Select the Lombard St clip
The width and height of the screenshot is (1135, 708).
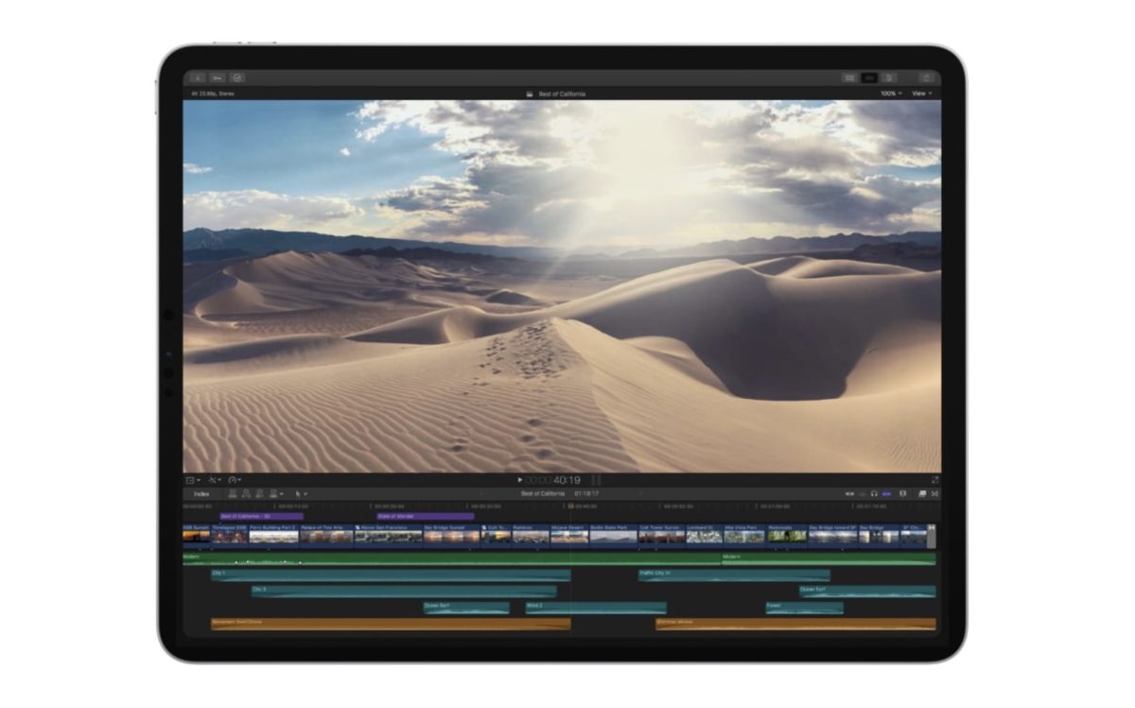click(704, 535)
